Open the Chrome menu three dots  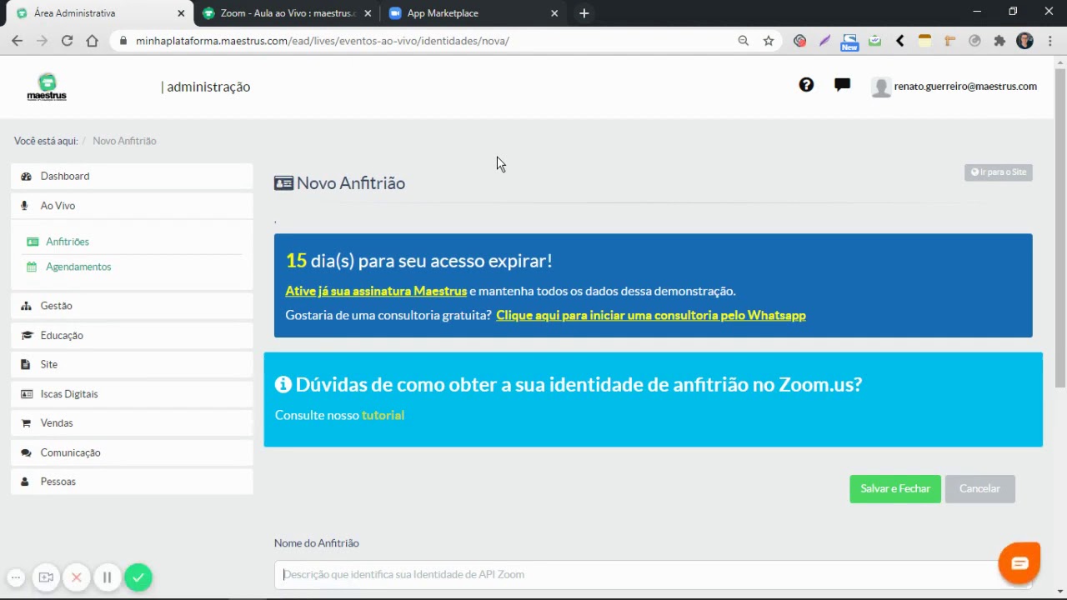pos(1049,41)
